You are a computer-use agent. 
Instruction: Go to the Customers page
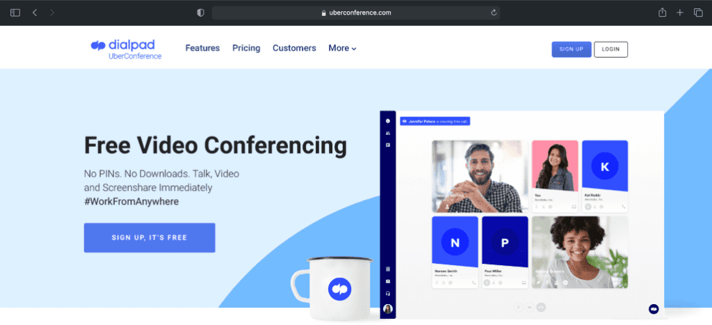pos(294,48)
